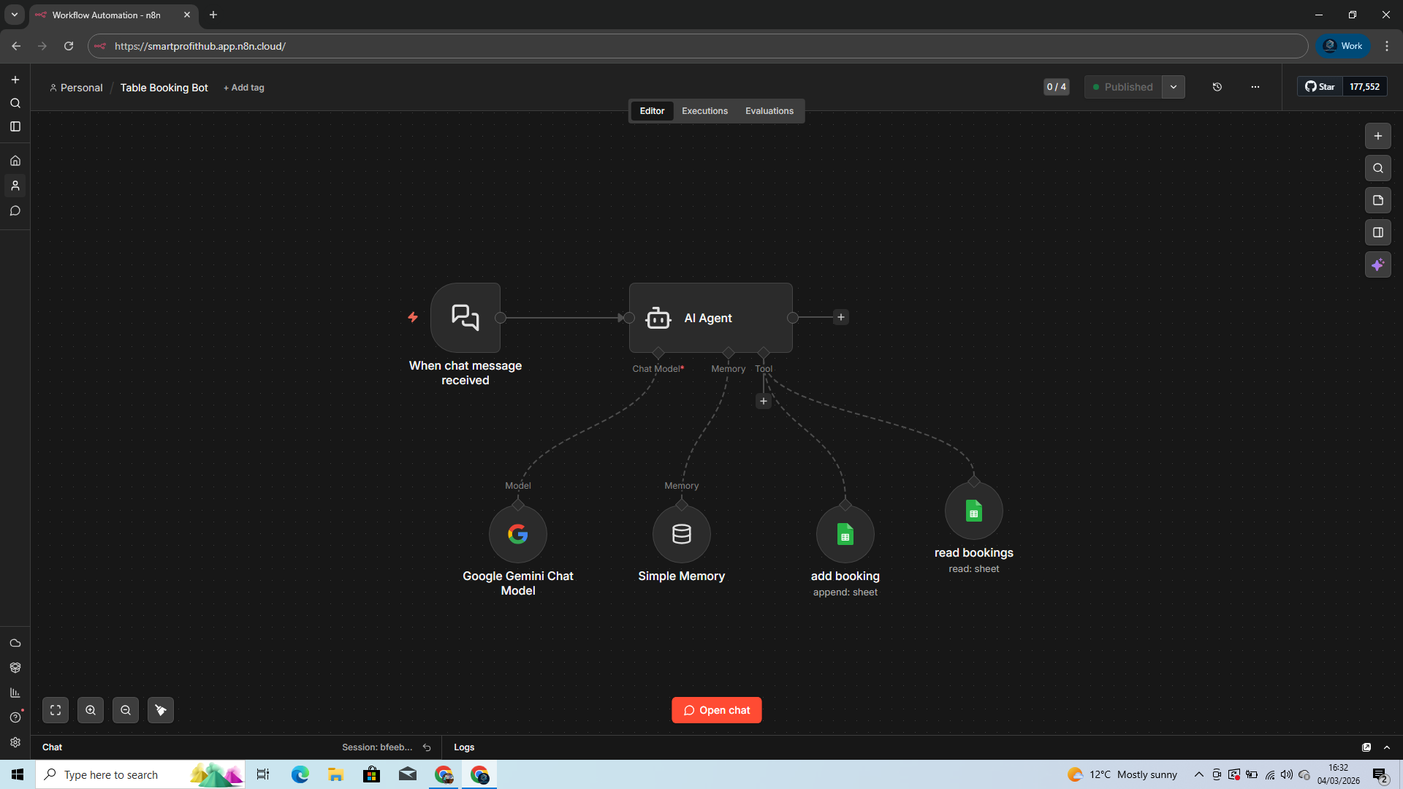Pop out the chat panel
The image size is (1403, 789).
coord(1366,747)
